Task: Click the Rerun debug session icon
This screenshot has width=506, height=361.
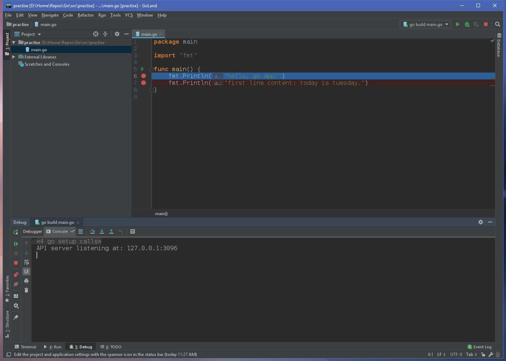Action: (x=16, y=232)
